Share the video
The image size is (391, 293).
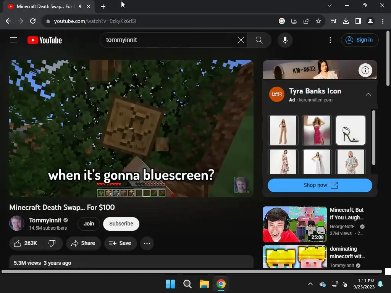click(83, 243)
